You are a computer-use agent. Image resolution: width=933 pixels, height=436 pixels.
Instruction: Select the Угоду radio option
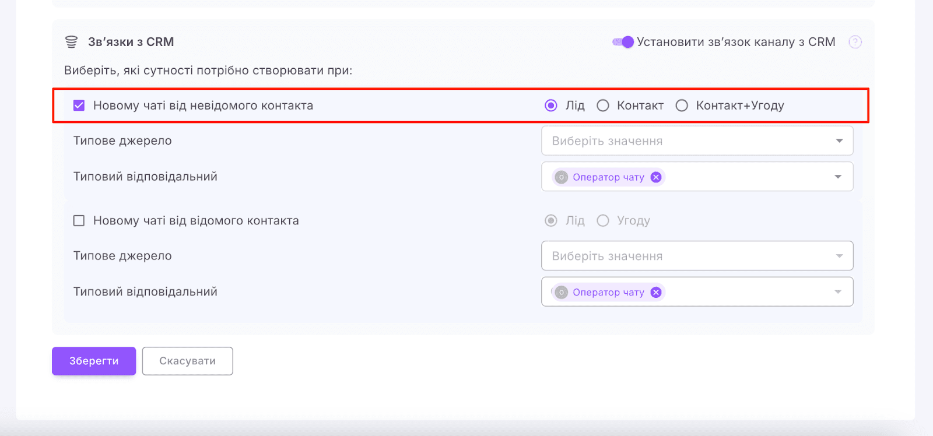[603, 221]
